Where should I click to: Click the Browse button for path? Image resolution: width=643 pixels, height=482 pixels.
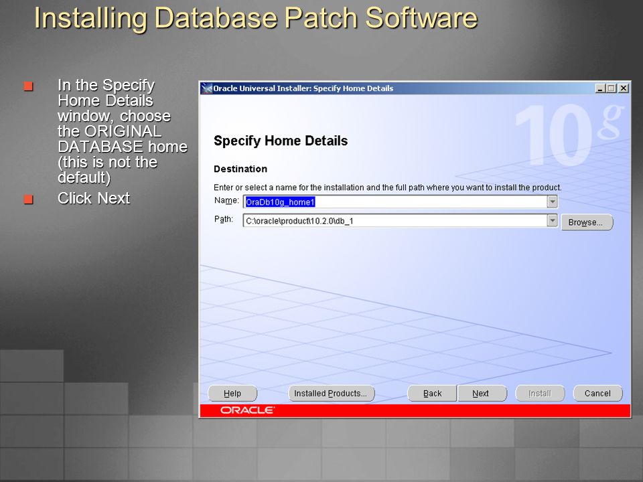587,222
